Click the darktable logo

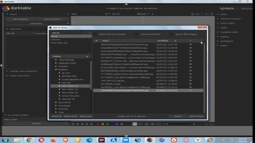pyautogui.click(x=6, y=9)
